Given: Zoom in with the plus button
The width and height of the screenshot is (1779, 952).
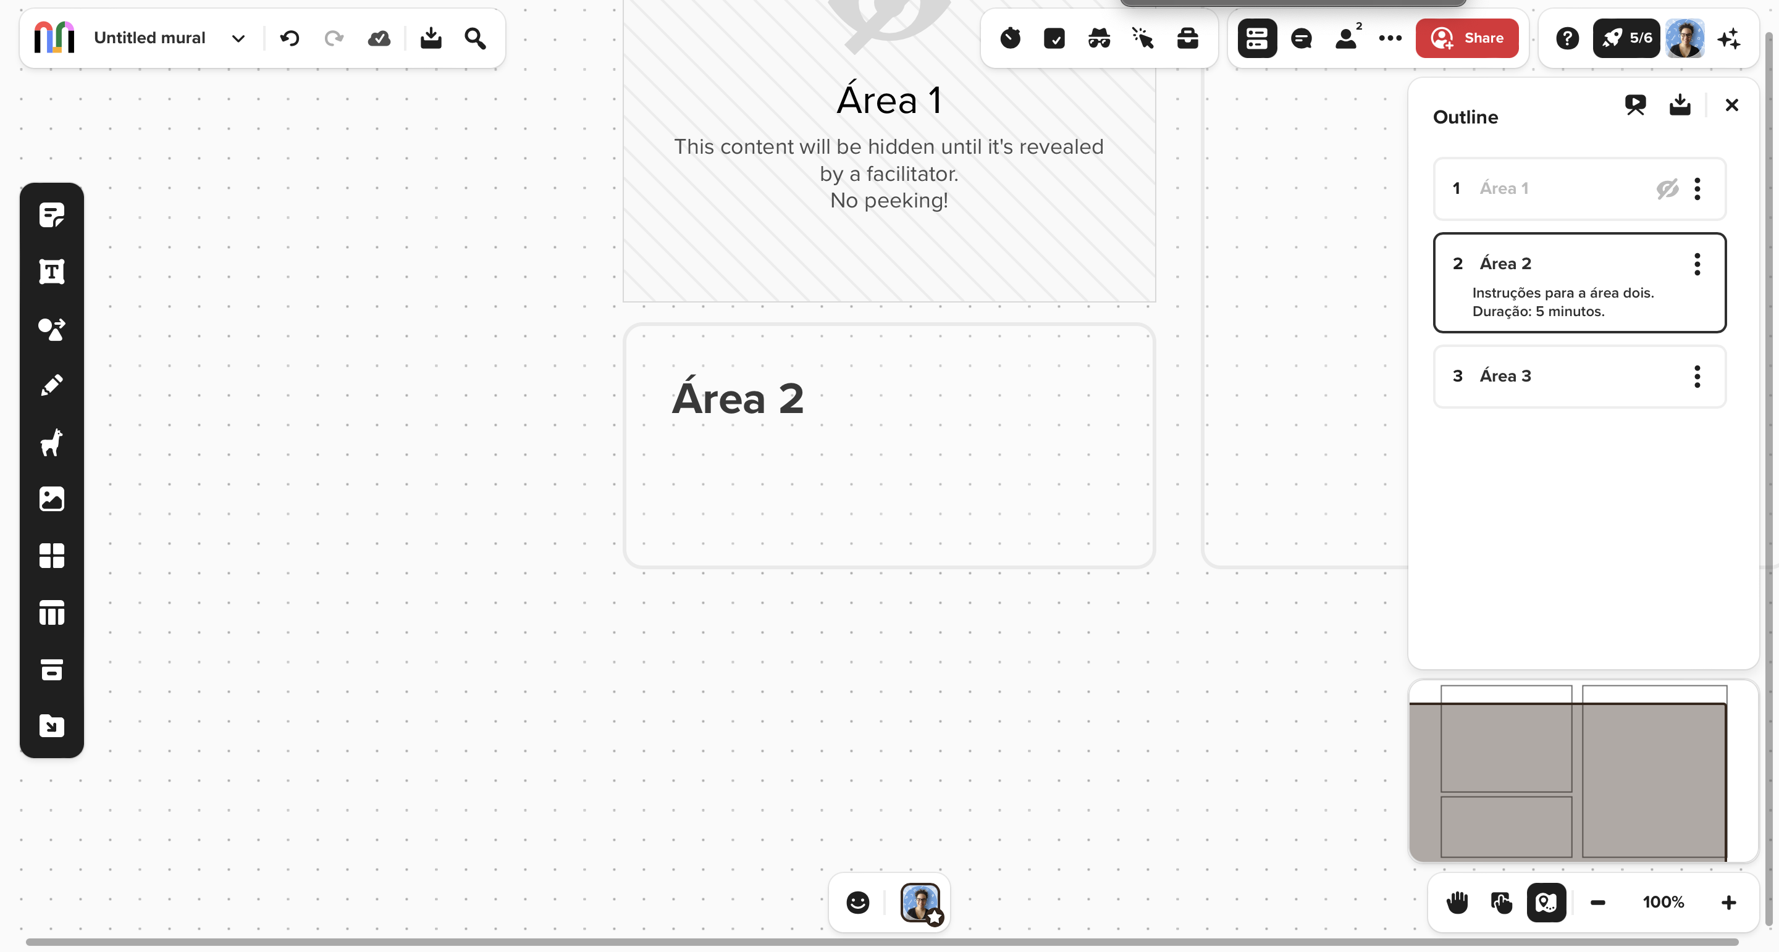Looking at the screenshot, I should click(x=1728, y=902).
